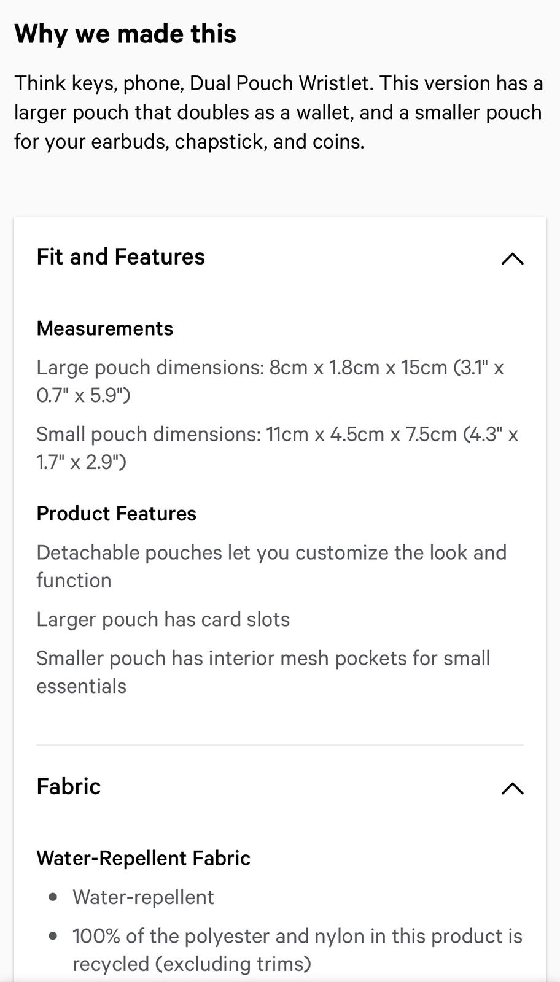Viewport: 560px width, 982px height.
Task: Collapse the Fabric section chevron
Action: tap(512, 788)
